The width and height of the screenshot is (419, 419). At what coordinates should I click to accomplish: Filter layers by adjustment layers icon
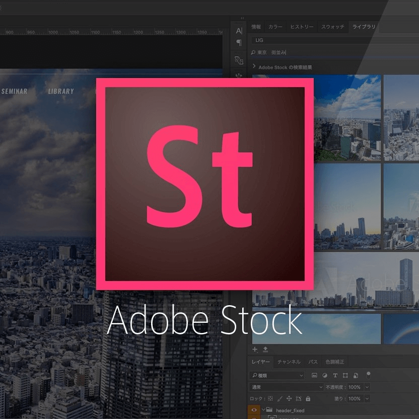click(325, 376)
